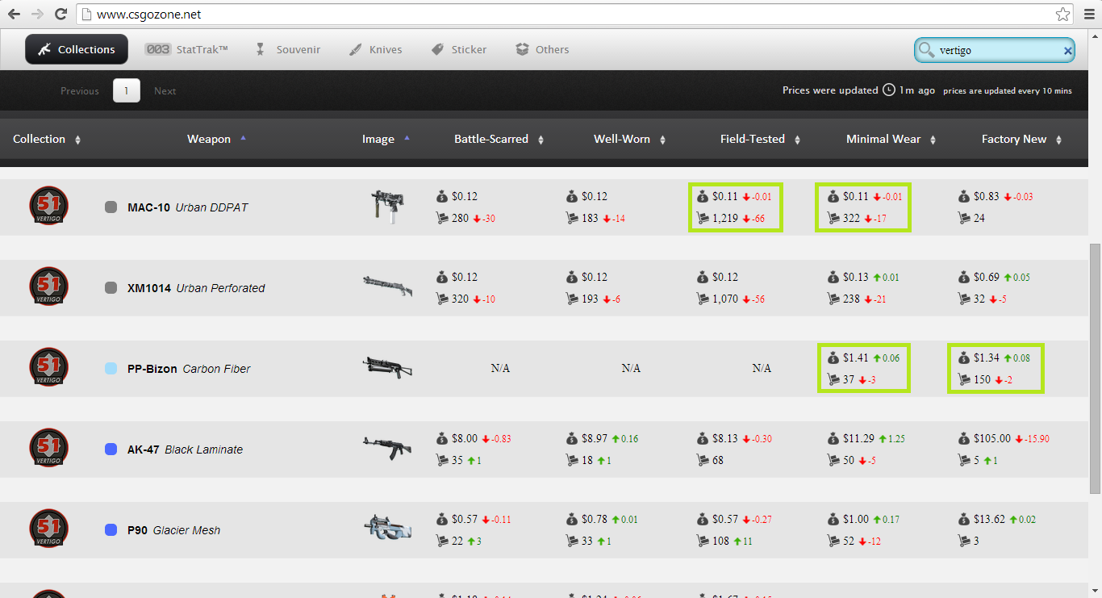Screen dimensions: 1102x598
Task: Click the gray rarity swatch beside MAC-10
Action: point(111,207)
